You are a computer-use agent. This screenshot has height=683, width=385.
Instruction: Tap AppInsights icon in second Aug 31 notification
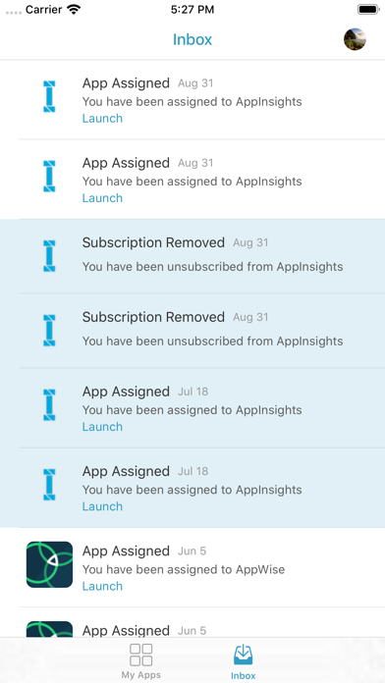pyautogui.click(x=49, y=176)
